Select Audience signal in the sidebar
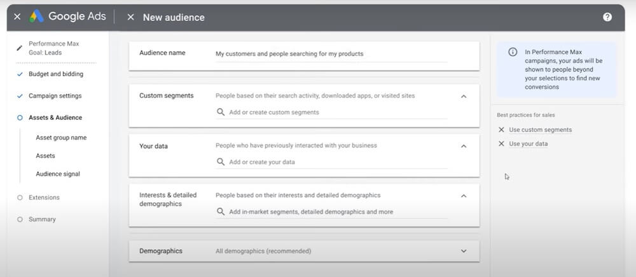The image size is (636, 277). coord(58,174)
